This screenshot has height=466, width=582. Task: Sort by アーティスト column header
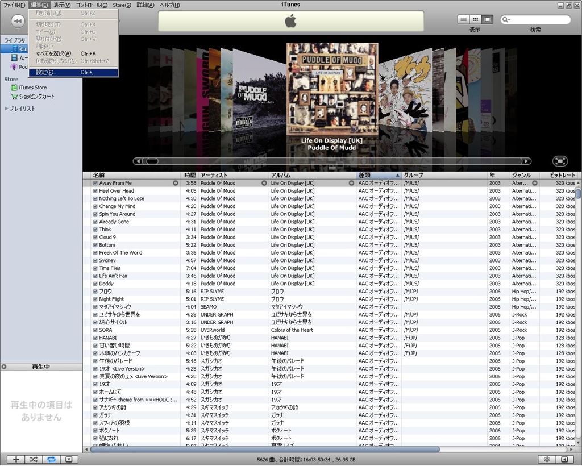point(234,175)
